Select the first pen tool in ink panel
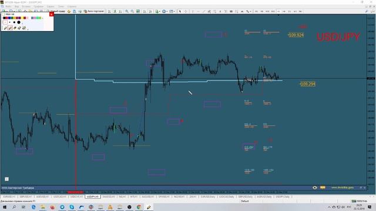Viewport: 376px width, 211px height. pyautogui.click(x=5, y=28)
